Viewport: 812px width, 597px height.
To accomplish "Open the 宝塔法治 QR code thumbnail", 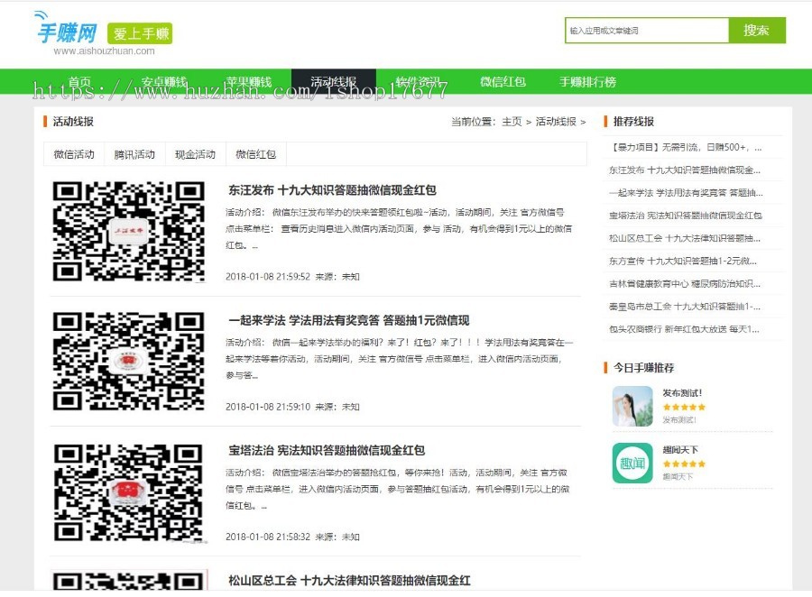I will pyautogui.click(x=128, y=491).
